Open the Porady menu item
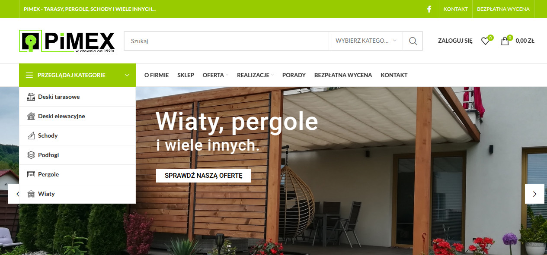Image resolution: width=547 pixels, height=255 pixels. tap(294, 75)
